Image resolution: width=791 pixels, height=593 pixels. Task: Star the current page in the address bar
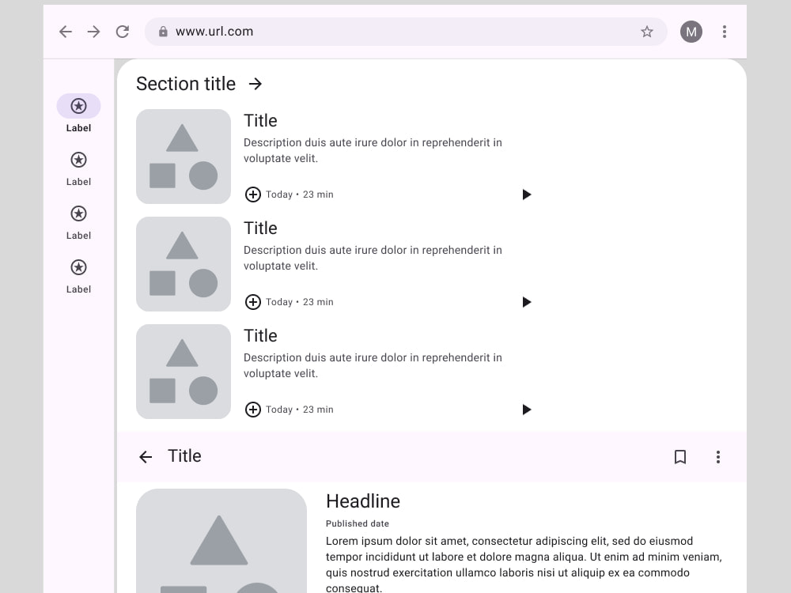pyautogui.click(x=647, y=32)
